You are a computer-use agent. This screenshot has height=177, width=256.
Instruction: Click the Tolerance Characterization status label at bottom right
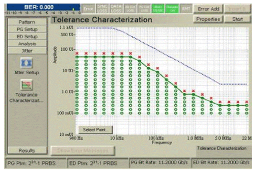pyautogui.click(x=222, y=148)
